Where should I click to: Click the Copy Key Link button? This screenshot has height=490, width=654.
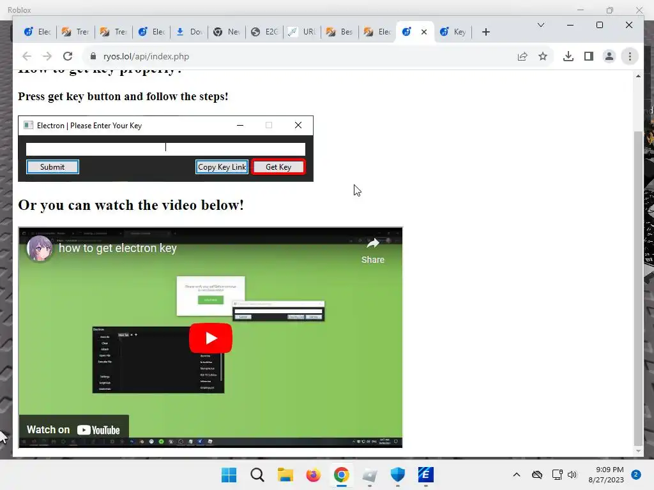[x=222, y=167]
